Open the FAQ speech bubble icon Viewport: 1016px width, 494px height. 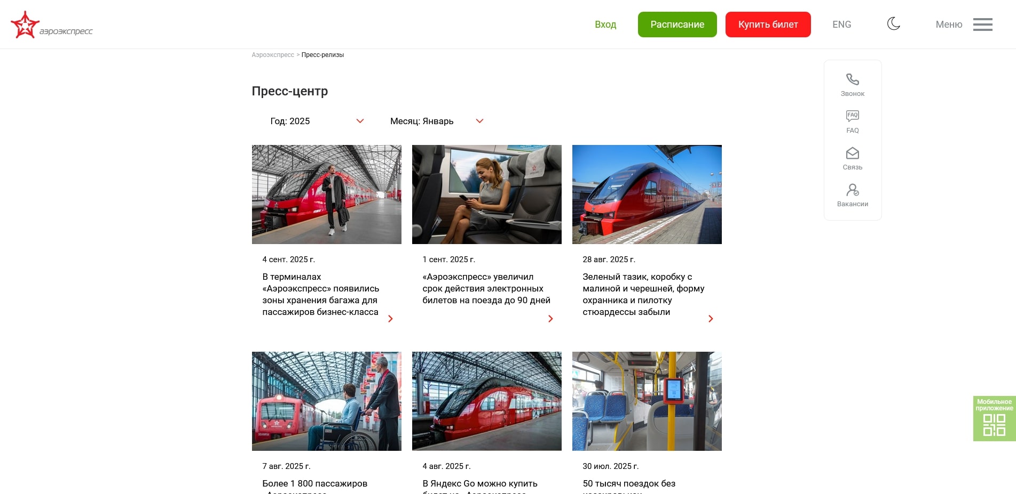click(x=852, y=116)
